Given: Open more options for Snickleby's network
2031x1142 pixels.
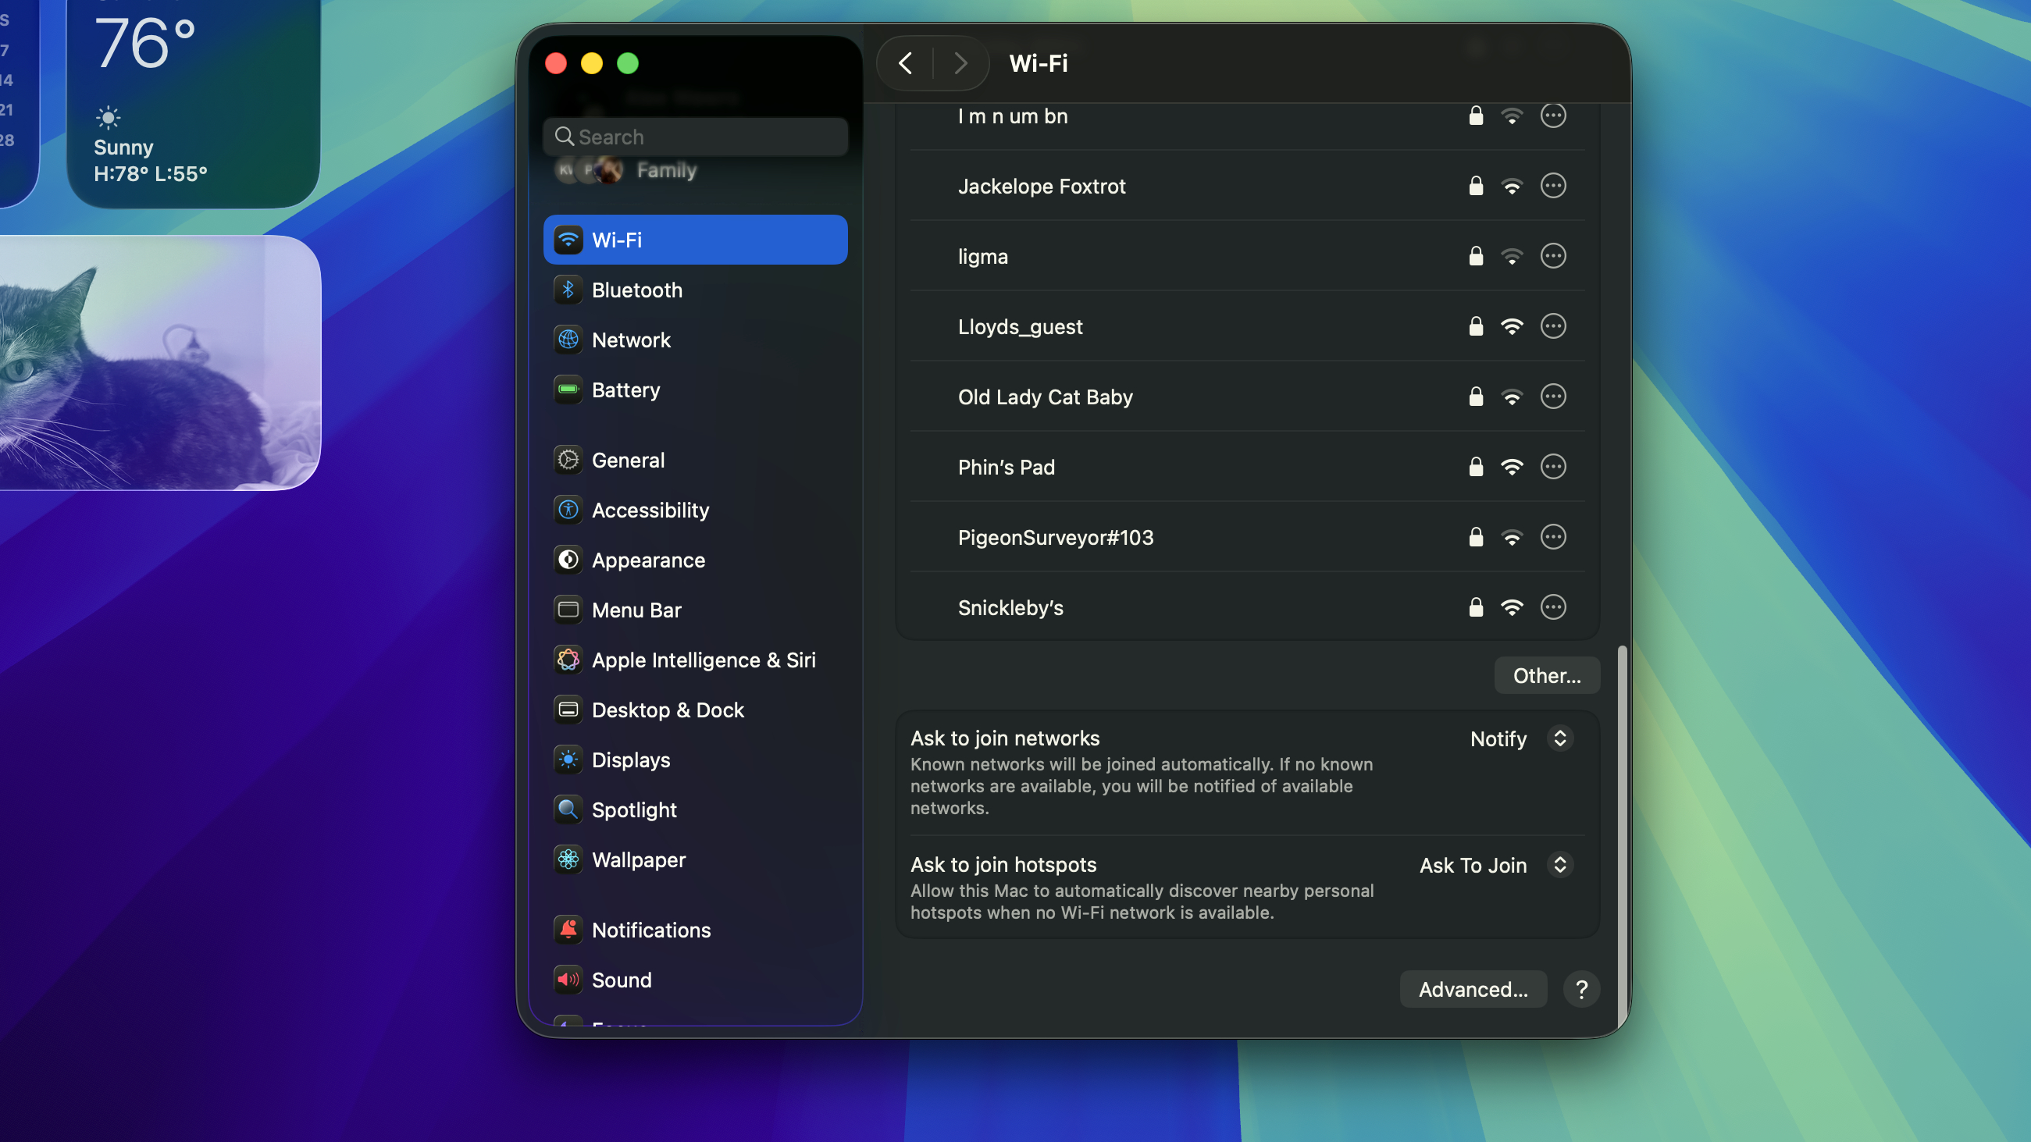Looking at the screenshot, I should pyautogui.click(x=1552, y=607).
